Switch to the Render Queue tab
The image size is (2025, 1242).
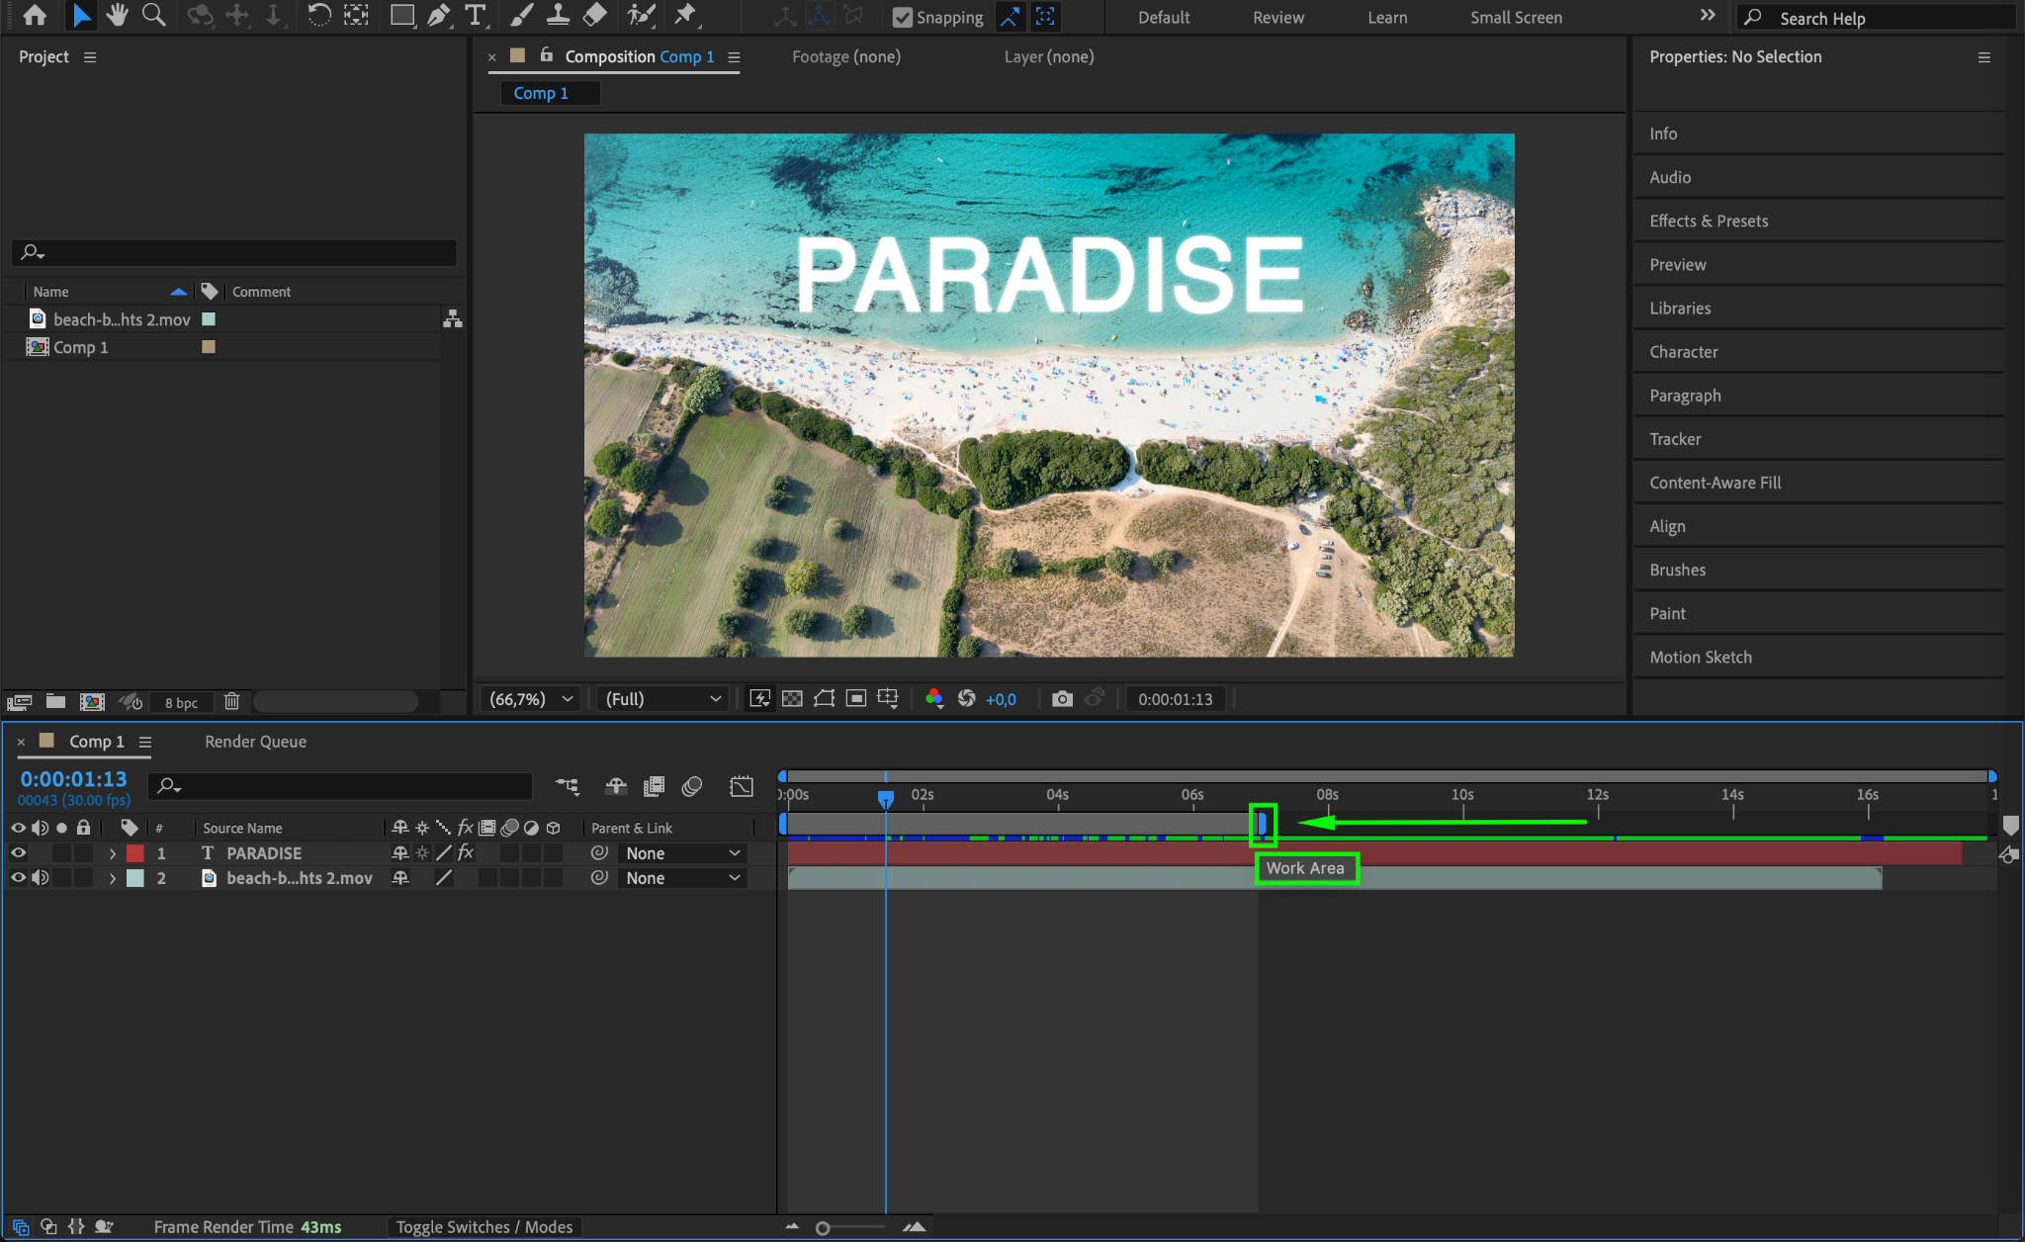click(255, 742)
